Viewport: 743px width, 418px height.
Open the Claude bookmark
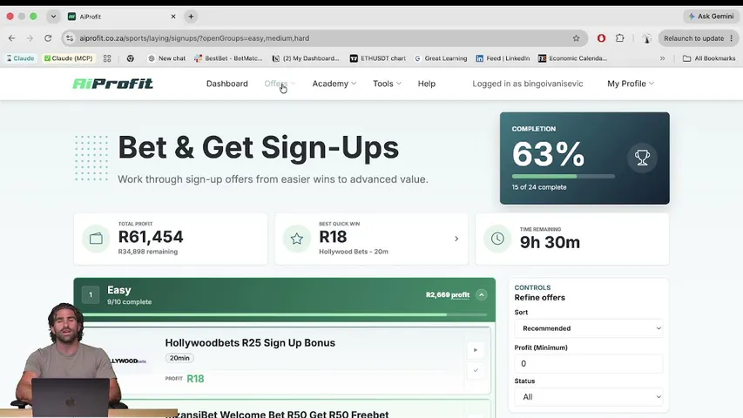[20, 58]
